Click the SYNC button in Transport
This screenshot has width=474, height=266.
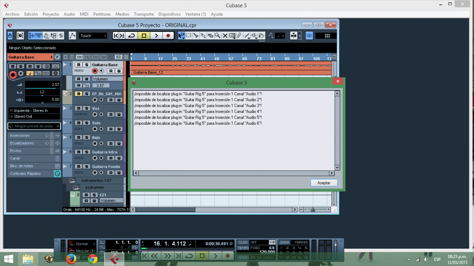tap(243, 257)
